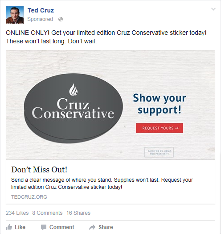Click the Share arrow icon

pos(92,227)
